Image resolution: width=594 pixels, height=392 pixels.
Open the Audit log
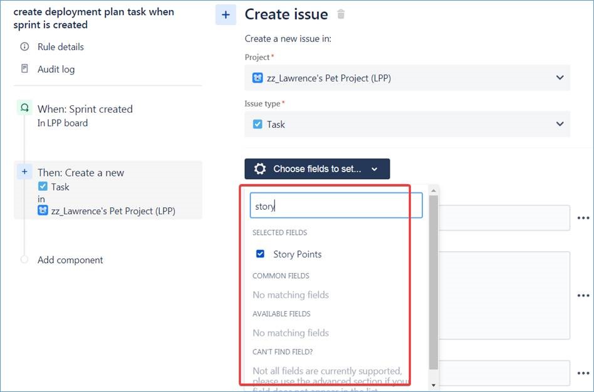tap(56, 70)
